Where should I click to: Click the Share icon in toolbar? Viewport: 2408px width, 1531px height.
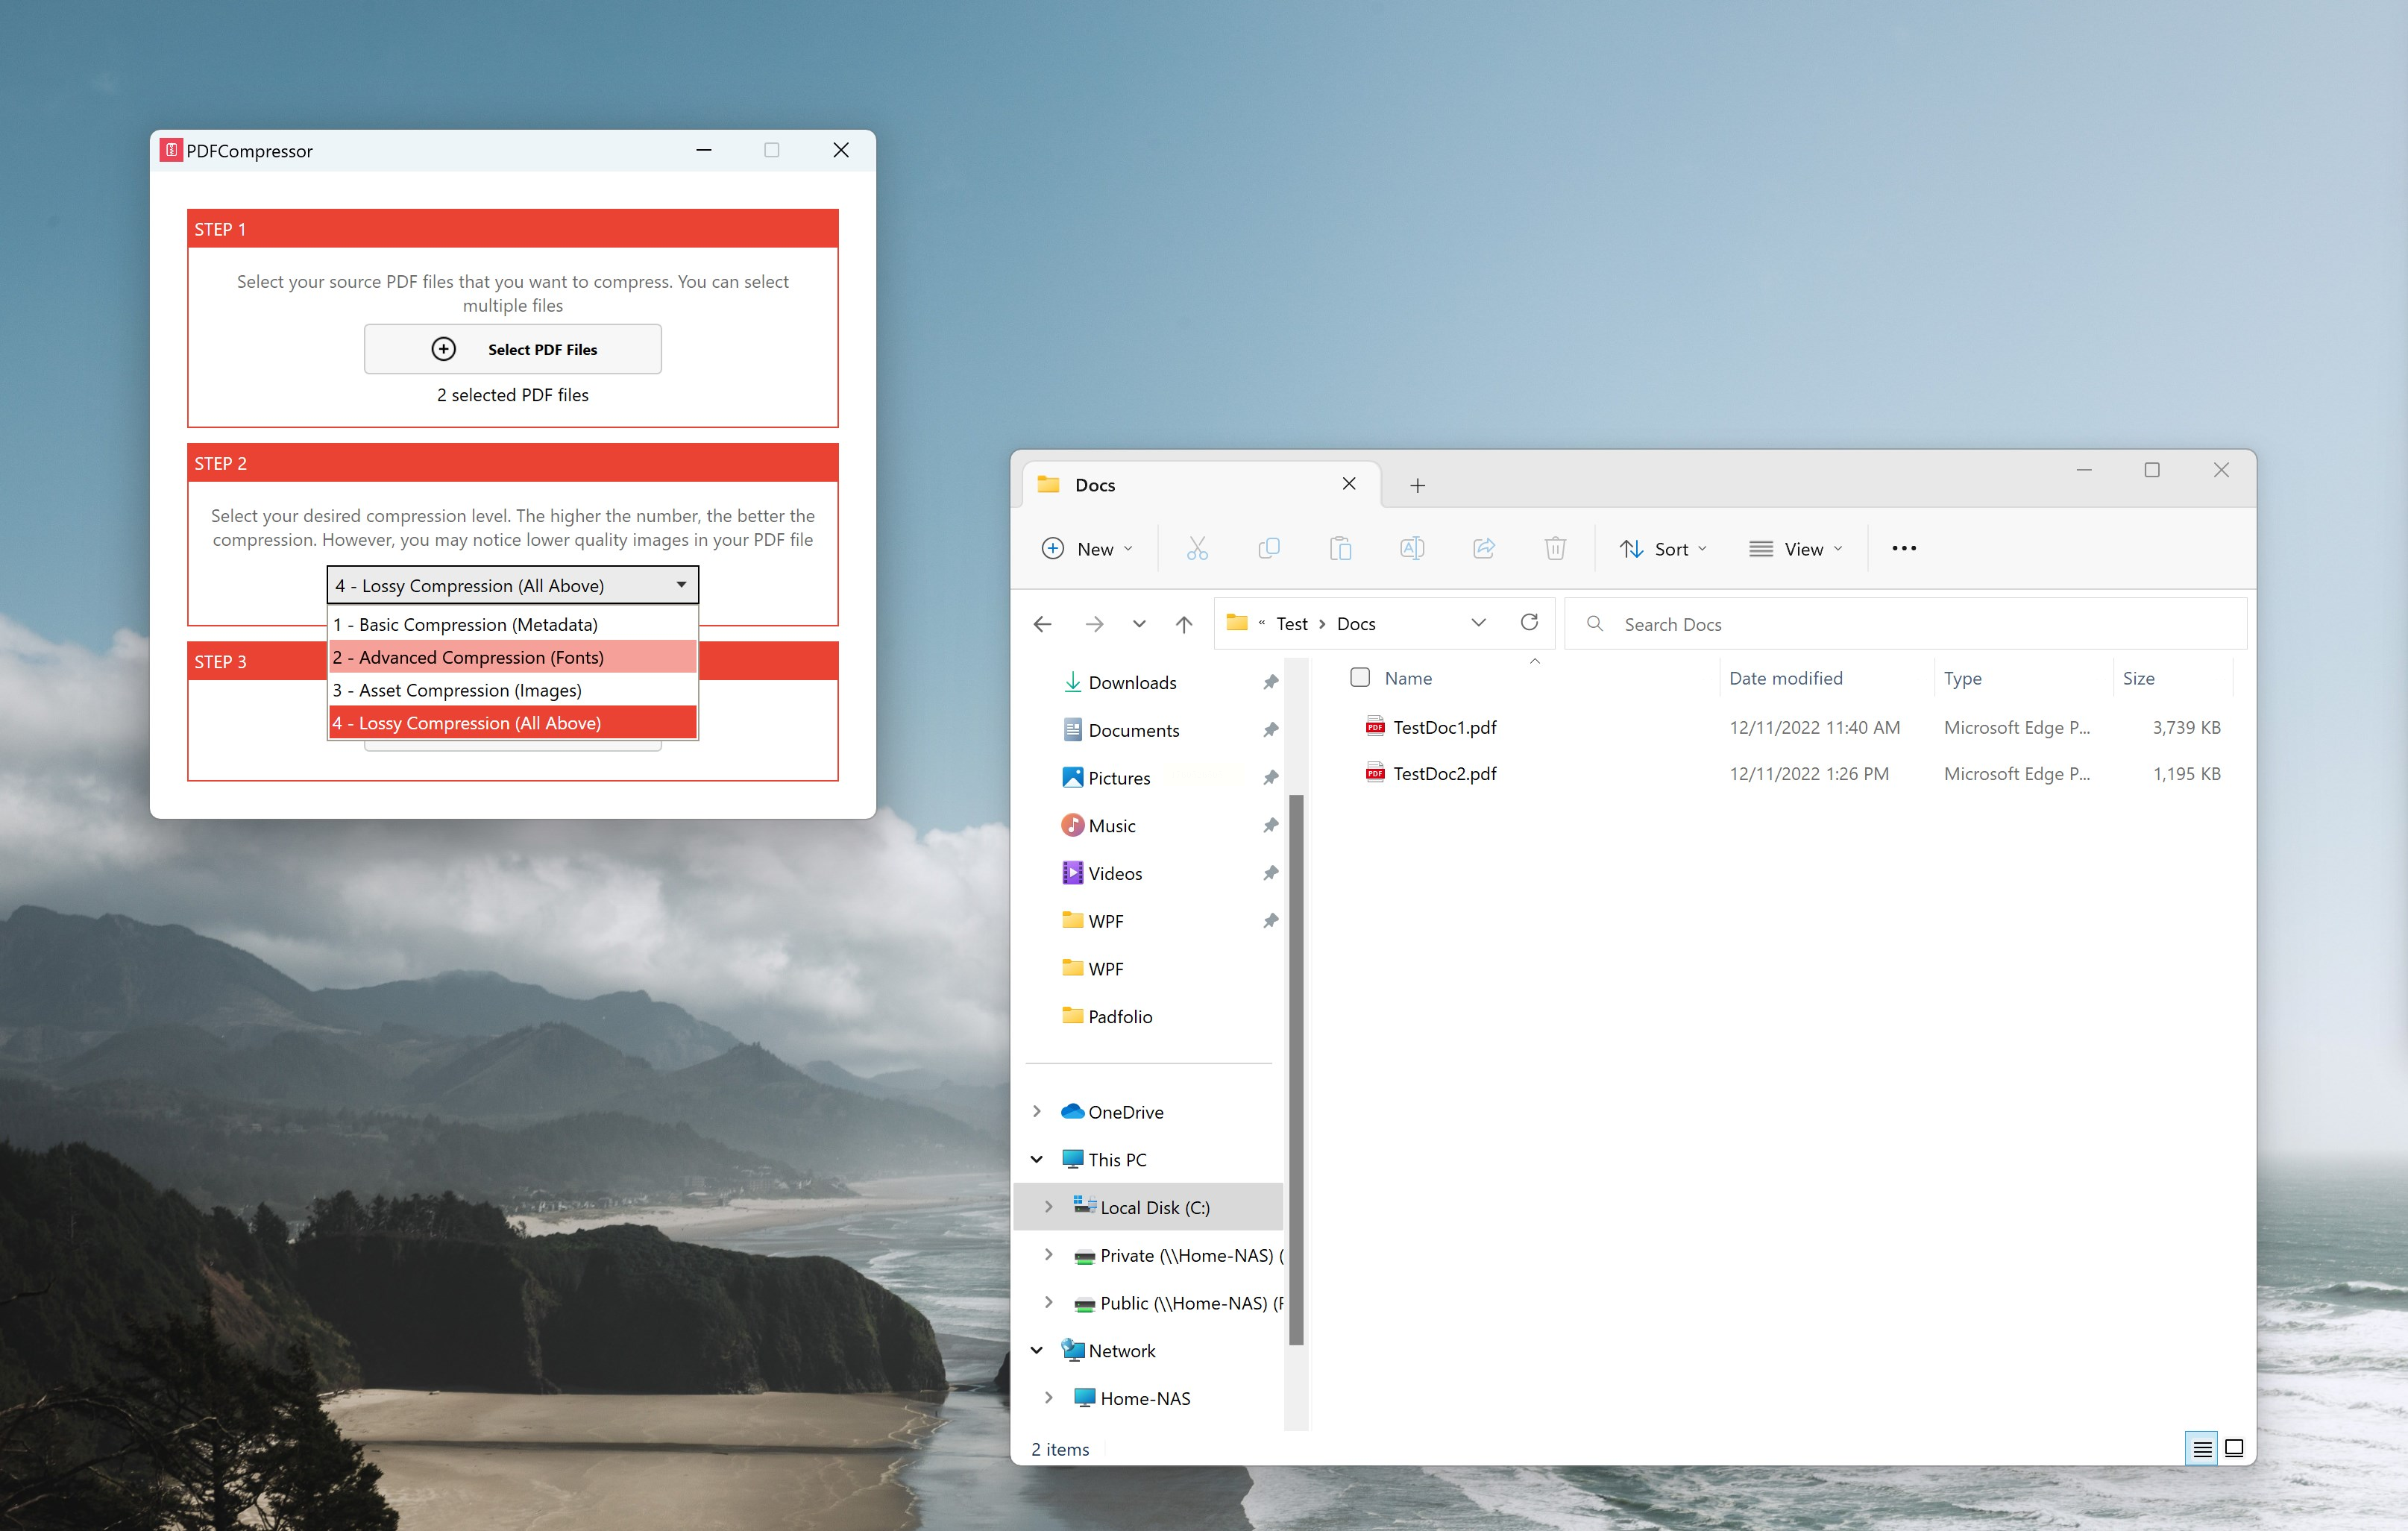tap(1484, 548)
